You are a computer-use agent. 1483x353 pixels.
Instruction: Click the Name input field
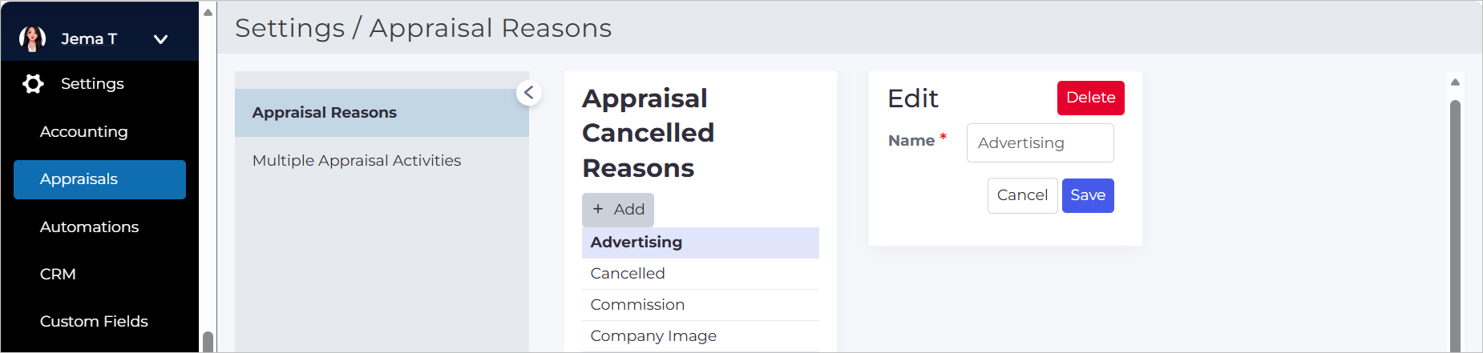coord(1040,142)
